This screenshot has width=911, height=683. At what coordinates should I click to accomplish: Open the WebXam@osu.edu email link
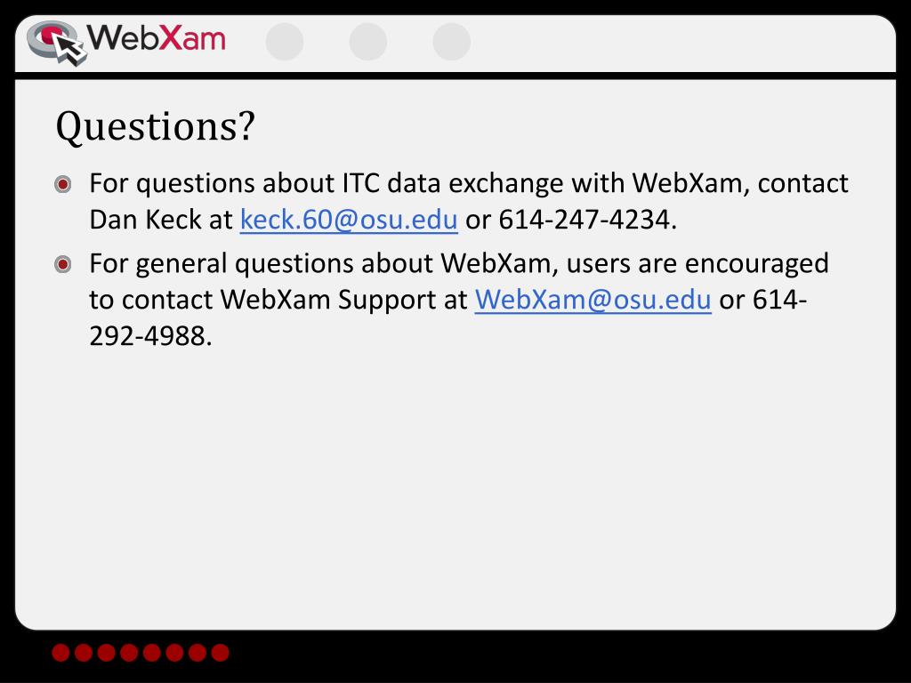[x=593, y=300]
